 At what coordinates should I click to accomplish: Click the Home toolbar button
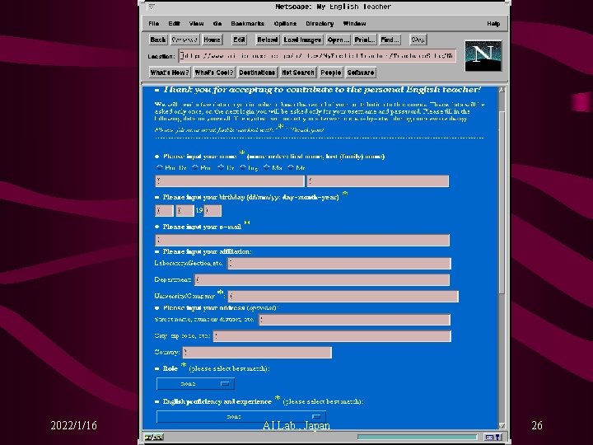(x=212, y=40)
